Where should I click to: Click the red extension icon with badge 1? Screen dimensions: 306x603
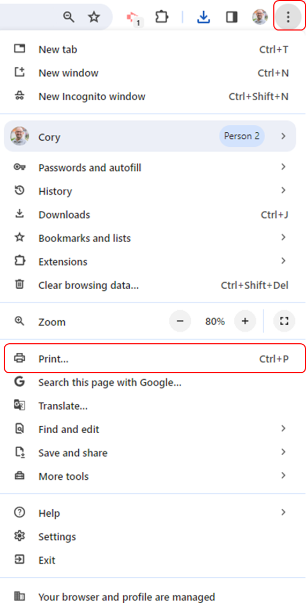pos(133,18)
